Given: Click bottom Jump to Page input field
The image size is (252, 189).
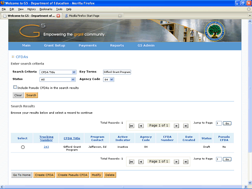Looking at the screenshot, I should (x=219, y=159).
